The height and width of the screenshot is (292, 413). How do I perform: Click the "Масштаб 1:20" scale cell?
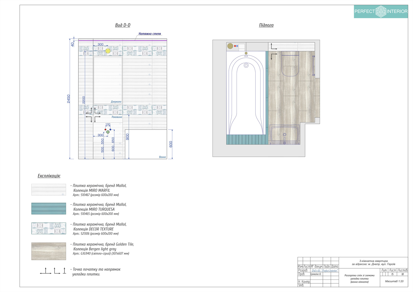(394, 281)
